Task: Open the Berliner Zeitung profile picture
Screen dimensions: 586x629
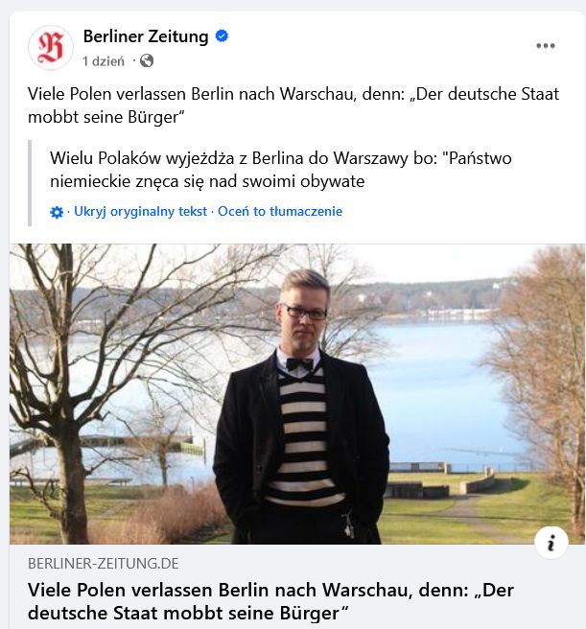Action: click(x=51, y=48)
